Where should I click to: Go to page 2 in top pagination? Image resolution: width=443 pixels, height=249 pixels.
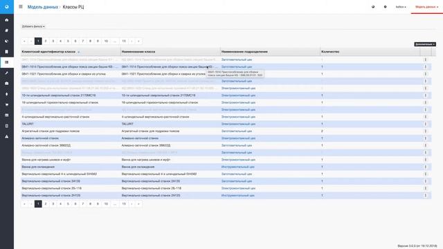pos(46,41)
